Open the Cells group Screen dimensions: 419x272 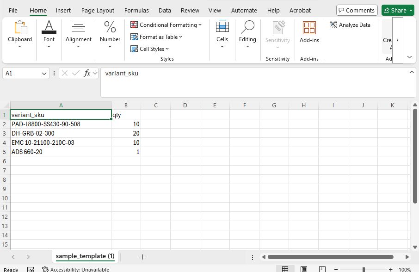coord(222,35)
